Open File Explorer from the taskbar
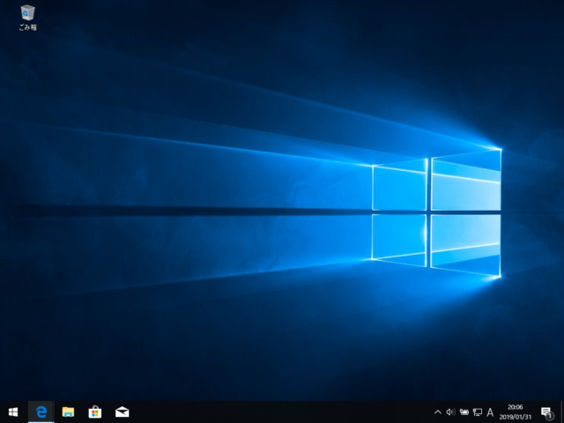This screenshot has width=564, height=423. click(x=68, y=412)
